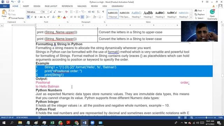Click Format Painter
Image resolution: width=224 pixels, height=126 pixels.
point(16,18)
